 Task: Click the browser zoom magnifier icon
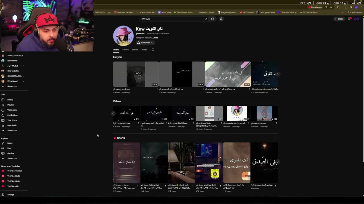[x=326, y=7]
